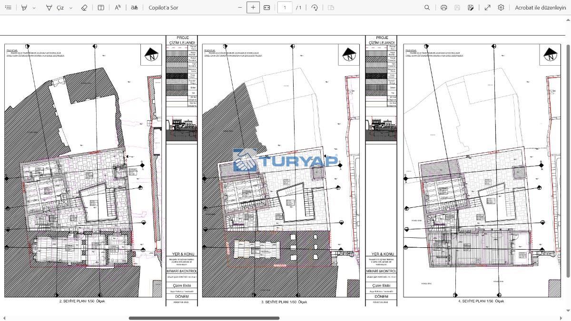
Task: Select the highlight tool
Action: (24, 8)
